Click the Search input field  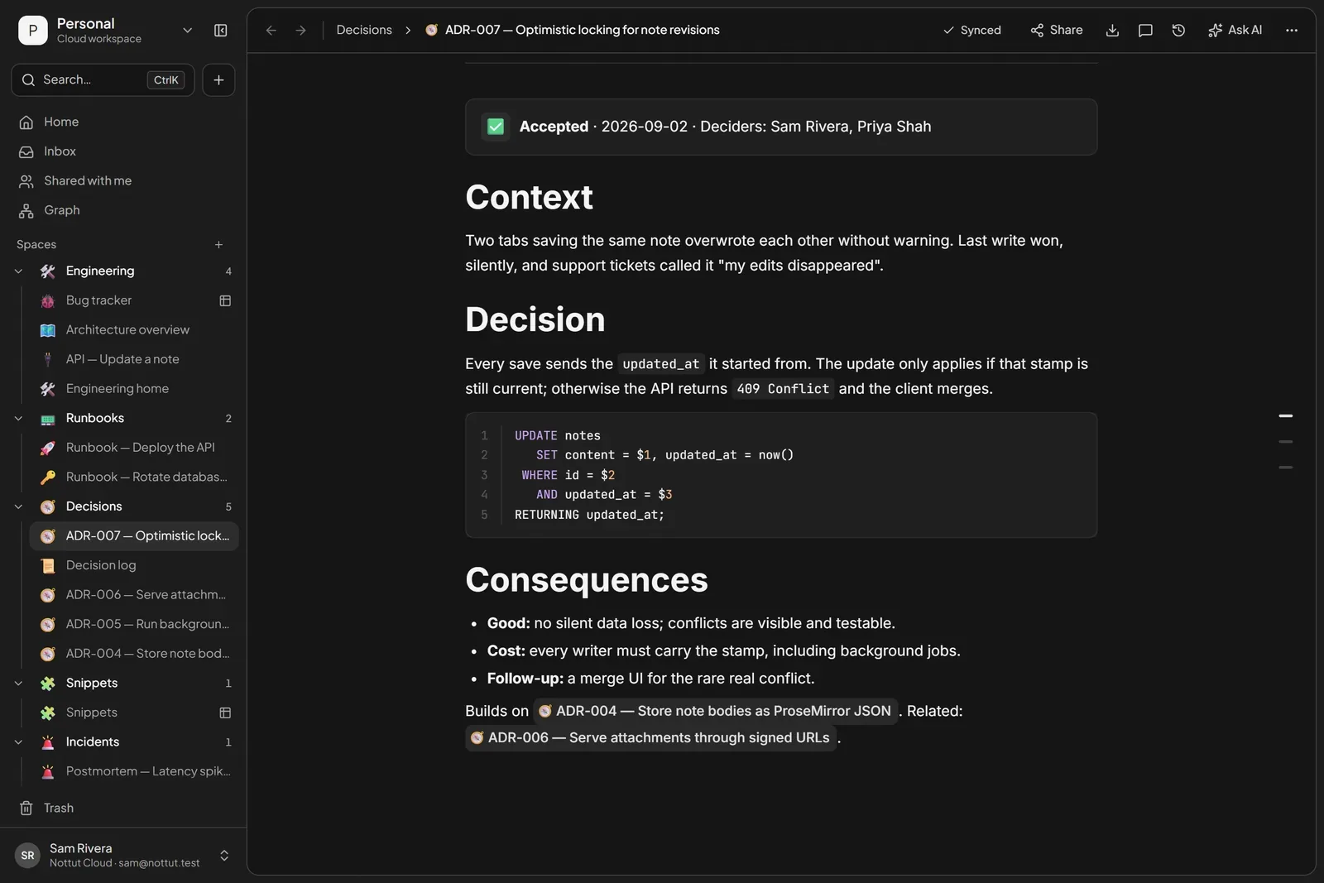[103, 80]
